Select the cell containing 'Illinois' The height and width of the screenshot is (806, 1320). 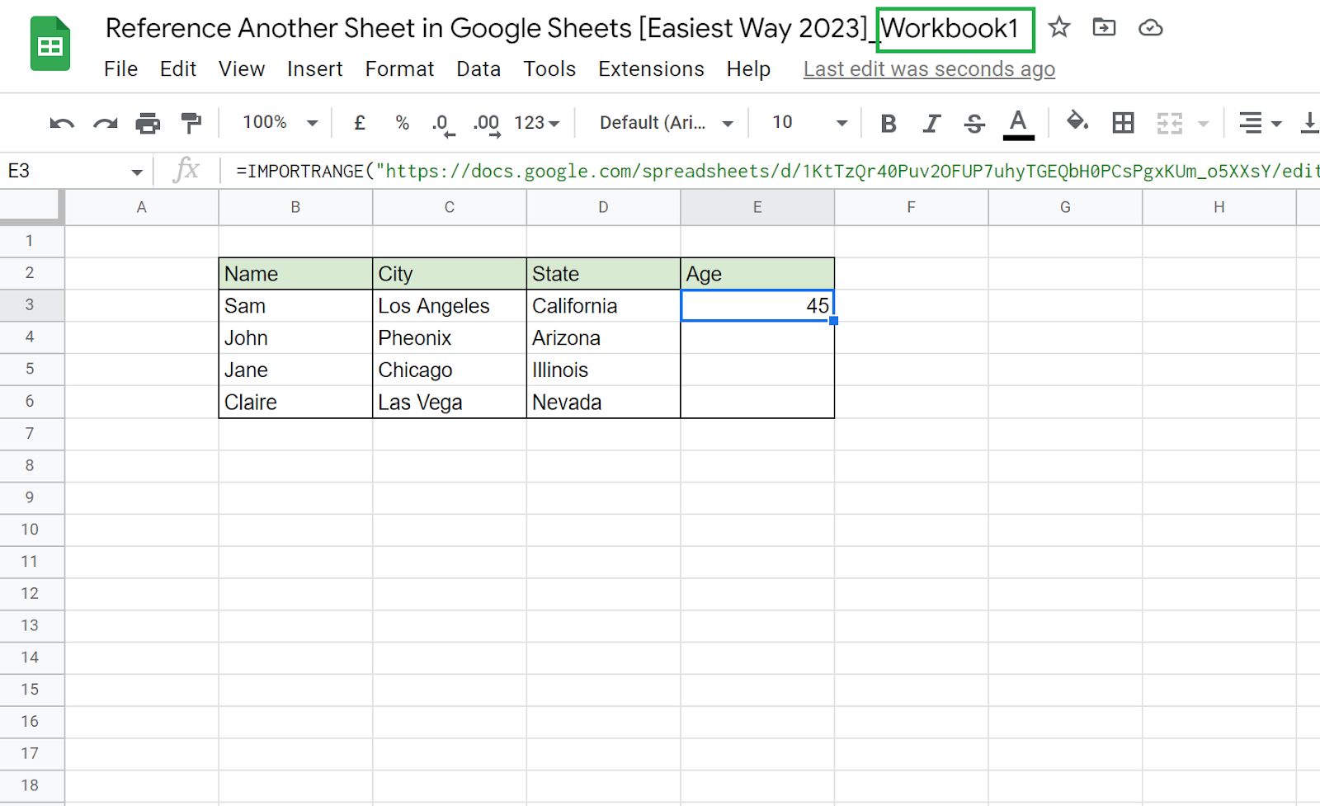click(603, 370)
